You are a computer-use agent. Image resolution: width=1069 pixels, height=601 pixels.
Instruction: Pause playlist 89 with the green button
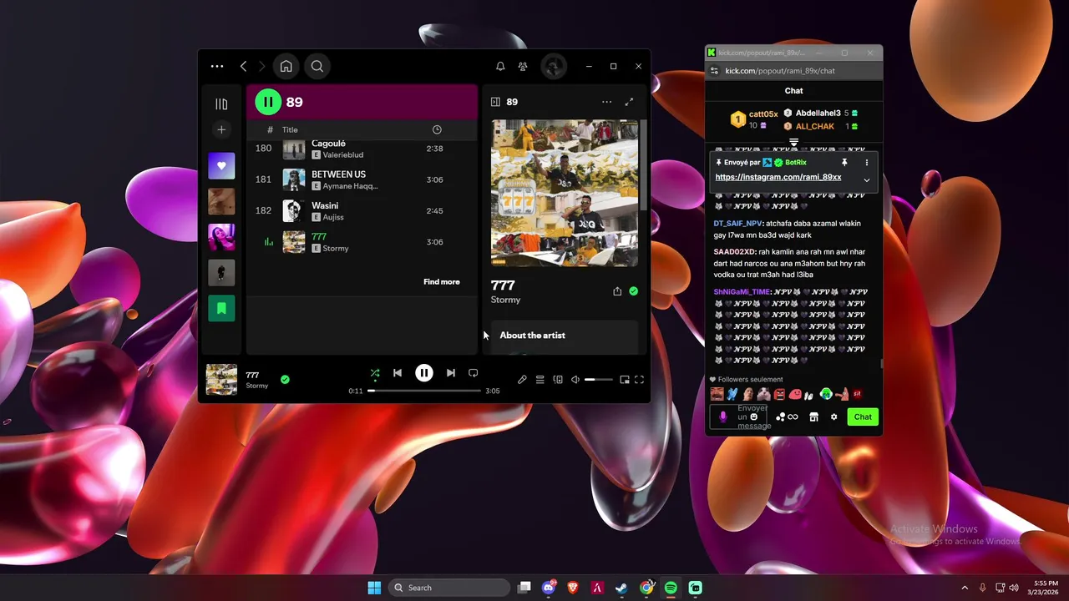pos(268,102)
